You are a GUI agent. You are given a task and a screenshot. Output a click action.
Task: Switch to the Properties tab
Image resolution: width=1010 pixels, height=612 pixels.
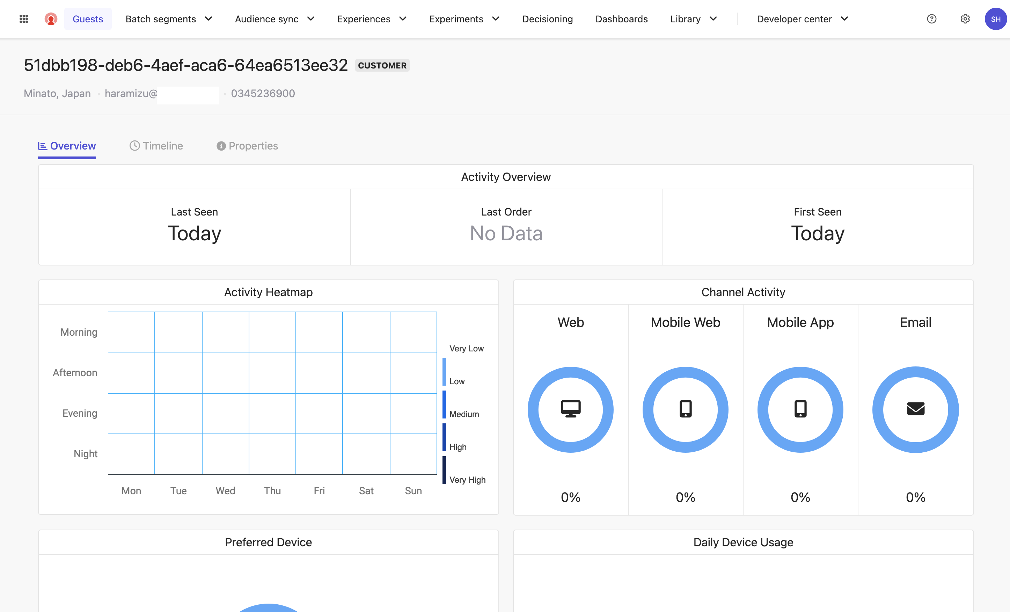coord(247,146)
